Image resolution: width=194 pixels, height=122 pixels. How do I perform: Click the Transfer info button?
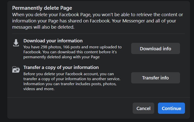pos(155,78)
